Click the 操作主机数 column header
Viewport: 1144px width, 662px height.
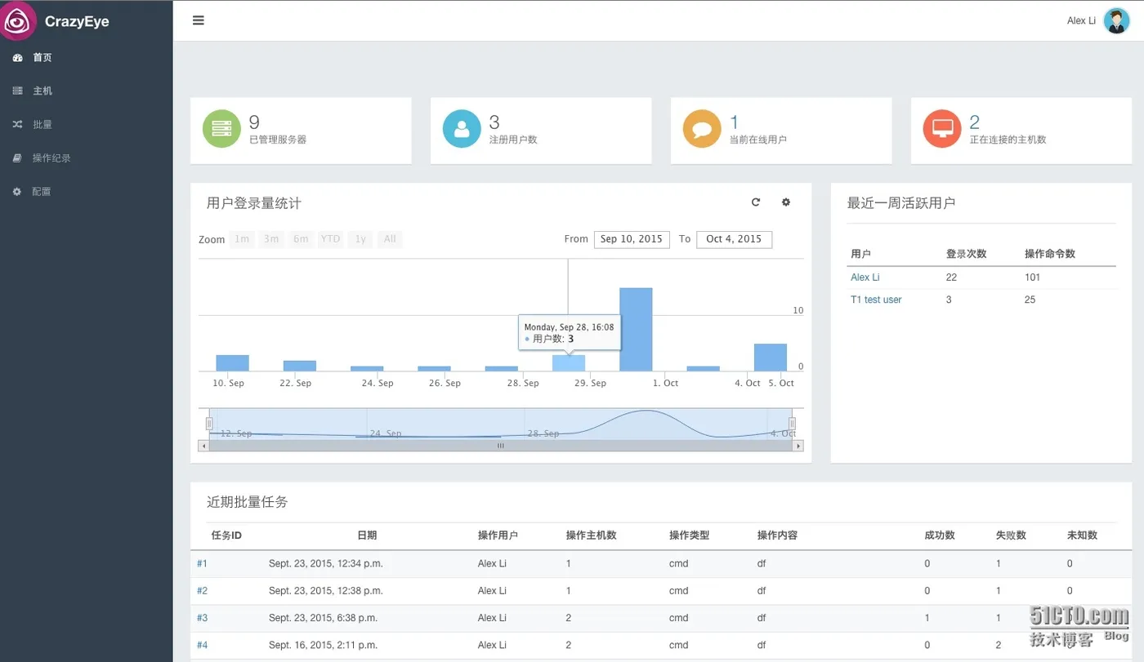pyautogui.click(x=592, y=535)
